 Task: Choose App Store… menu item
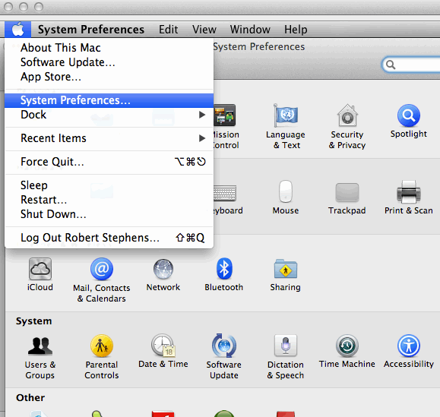(109, 77)
